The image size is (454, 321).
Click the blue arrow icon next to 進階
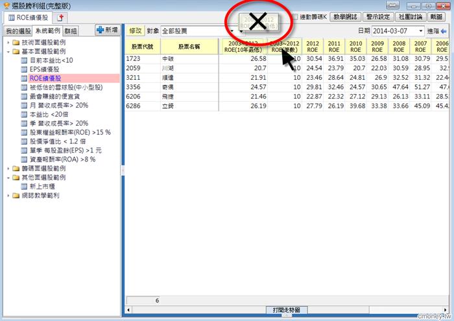click(443, 31)
